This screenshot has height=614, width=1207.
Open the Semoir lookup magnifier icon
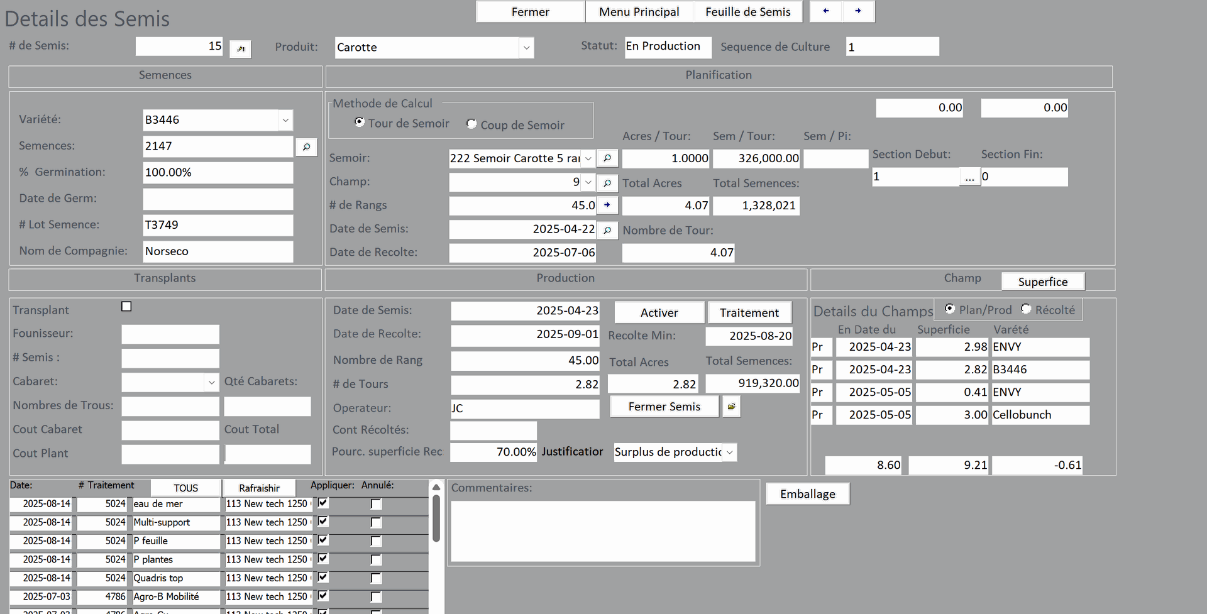pyautogui.click(x=607, y=158)
